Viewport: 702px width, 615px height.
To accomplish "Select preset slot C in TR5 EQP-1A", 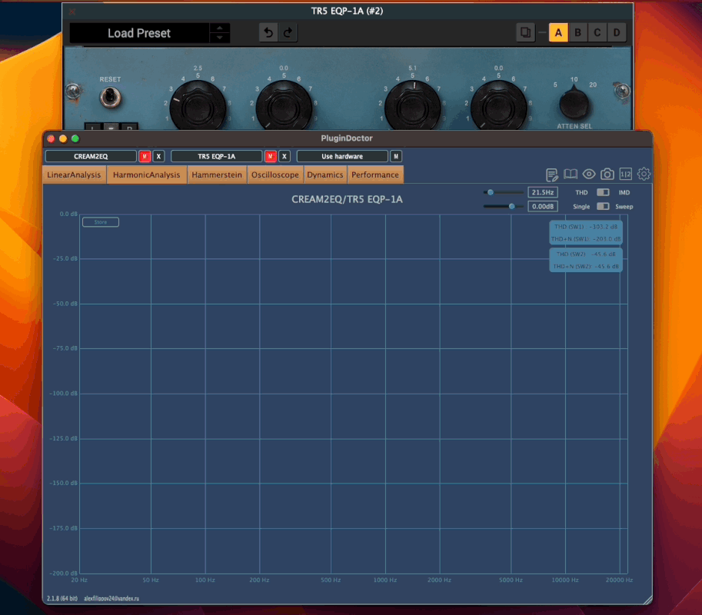I will 597,33.
